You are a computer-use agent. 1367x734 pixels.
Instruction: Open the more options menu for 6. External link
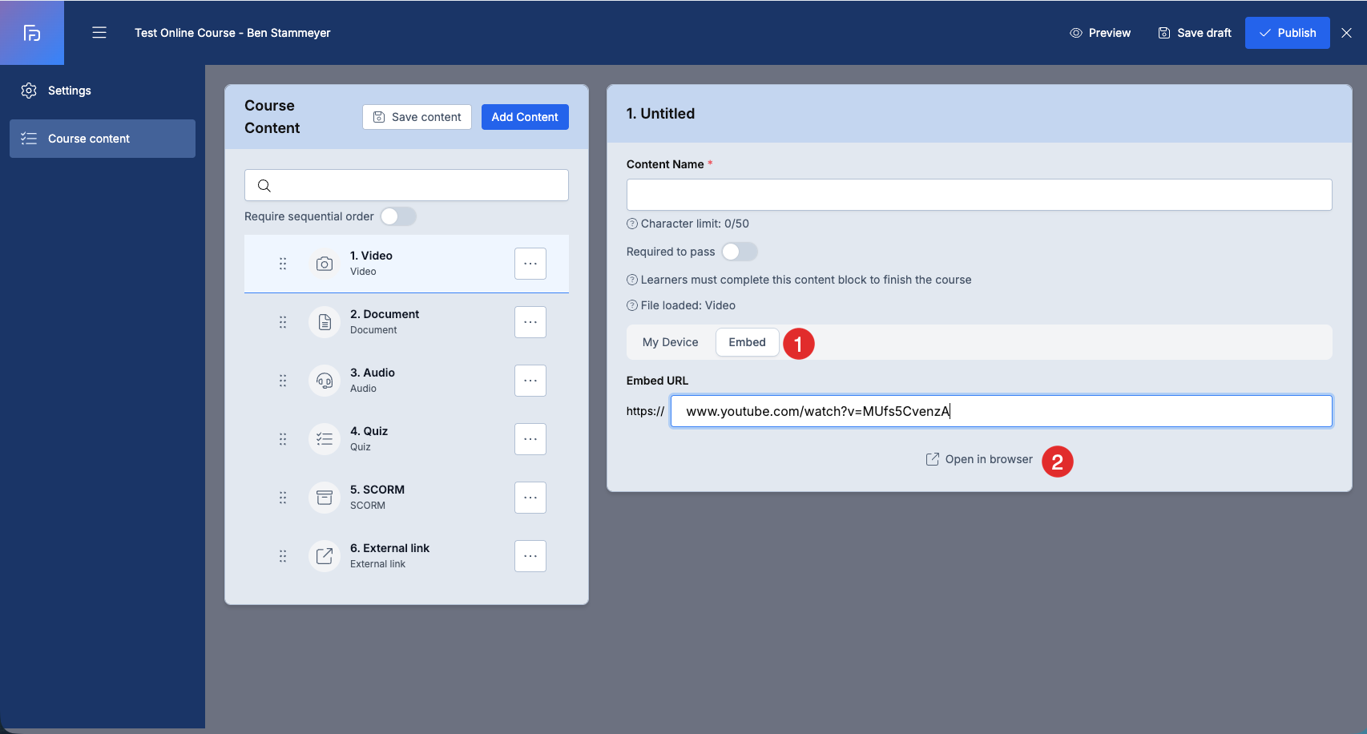[530, 556]
